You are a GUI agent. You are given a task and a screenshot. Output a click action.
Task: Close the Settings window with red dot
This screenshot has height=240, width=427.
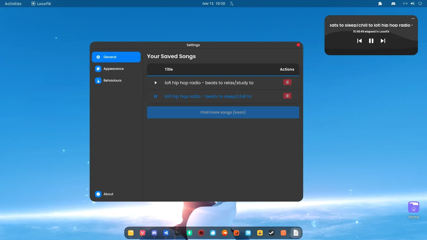click(x=298, y=45)
